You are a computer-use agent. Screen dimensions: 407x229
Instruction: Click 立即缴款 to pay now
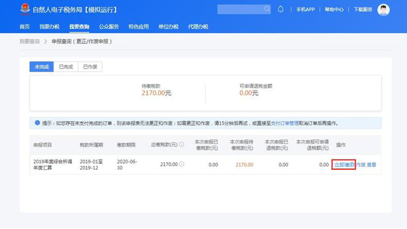(x=344, y=165)
